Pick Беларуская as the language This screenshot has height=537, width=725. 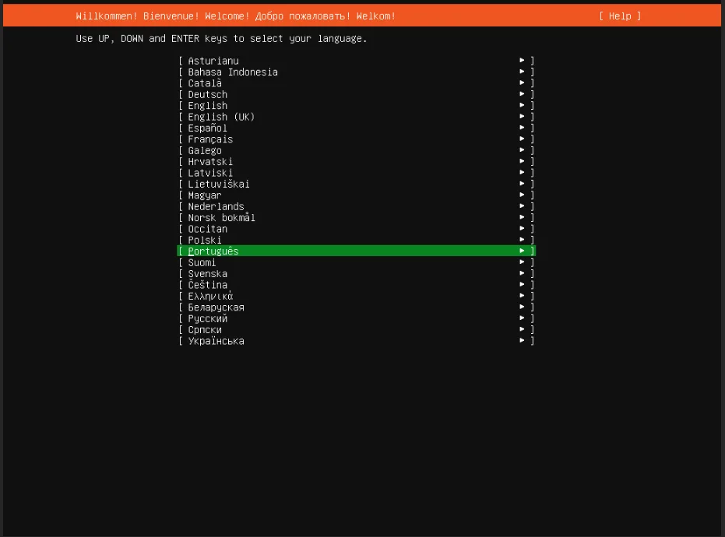(x=356, y=307)
